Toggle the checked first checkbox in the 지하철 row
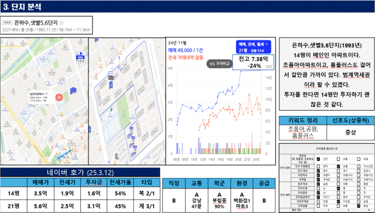Screen dimensions: 375x213 coord(318,180)
